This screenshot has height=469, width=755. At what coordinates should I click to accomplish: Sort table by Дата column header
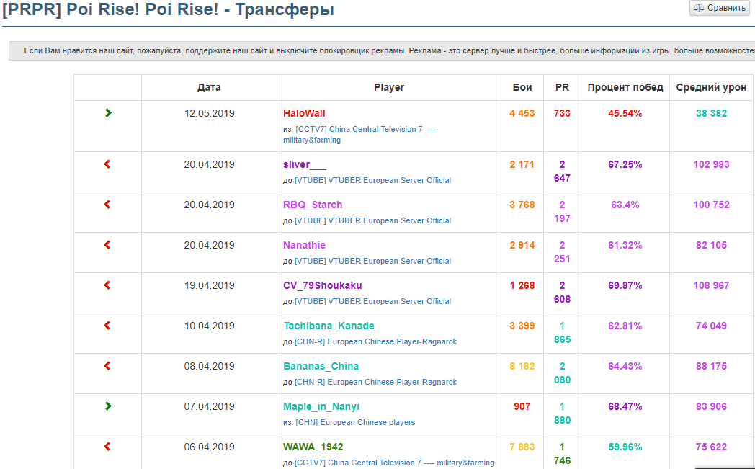click(209, 87)
